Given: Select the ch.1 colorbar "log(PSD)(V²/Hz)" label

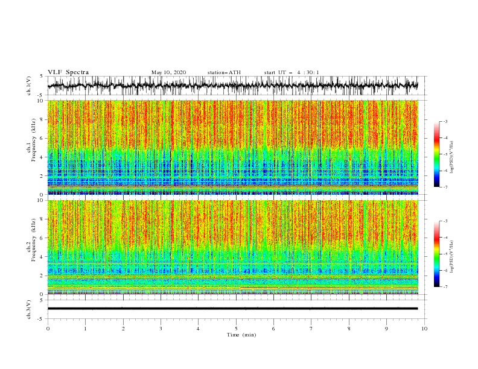Looking at the screenshot, I should point(452,157).
